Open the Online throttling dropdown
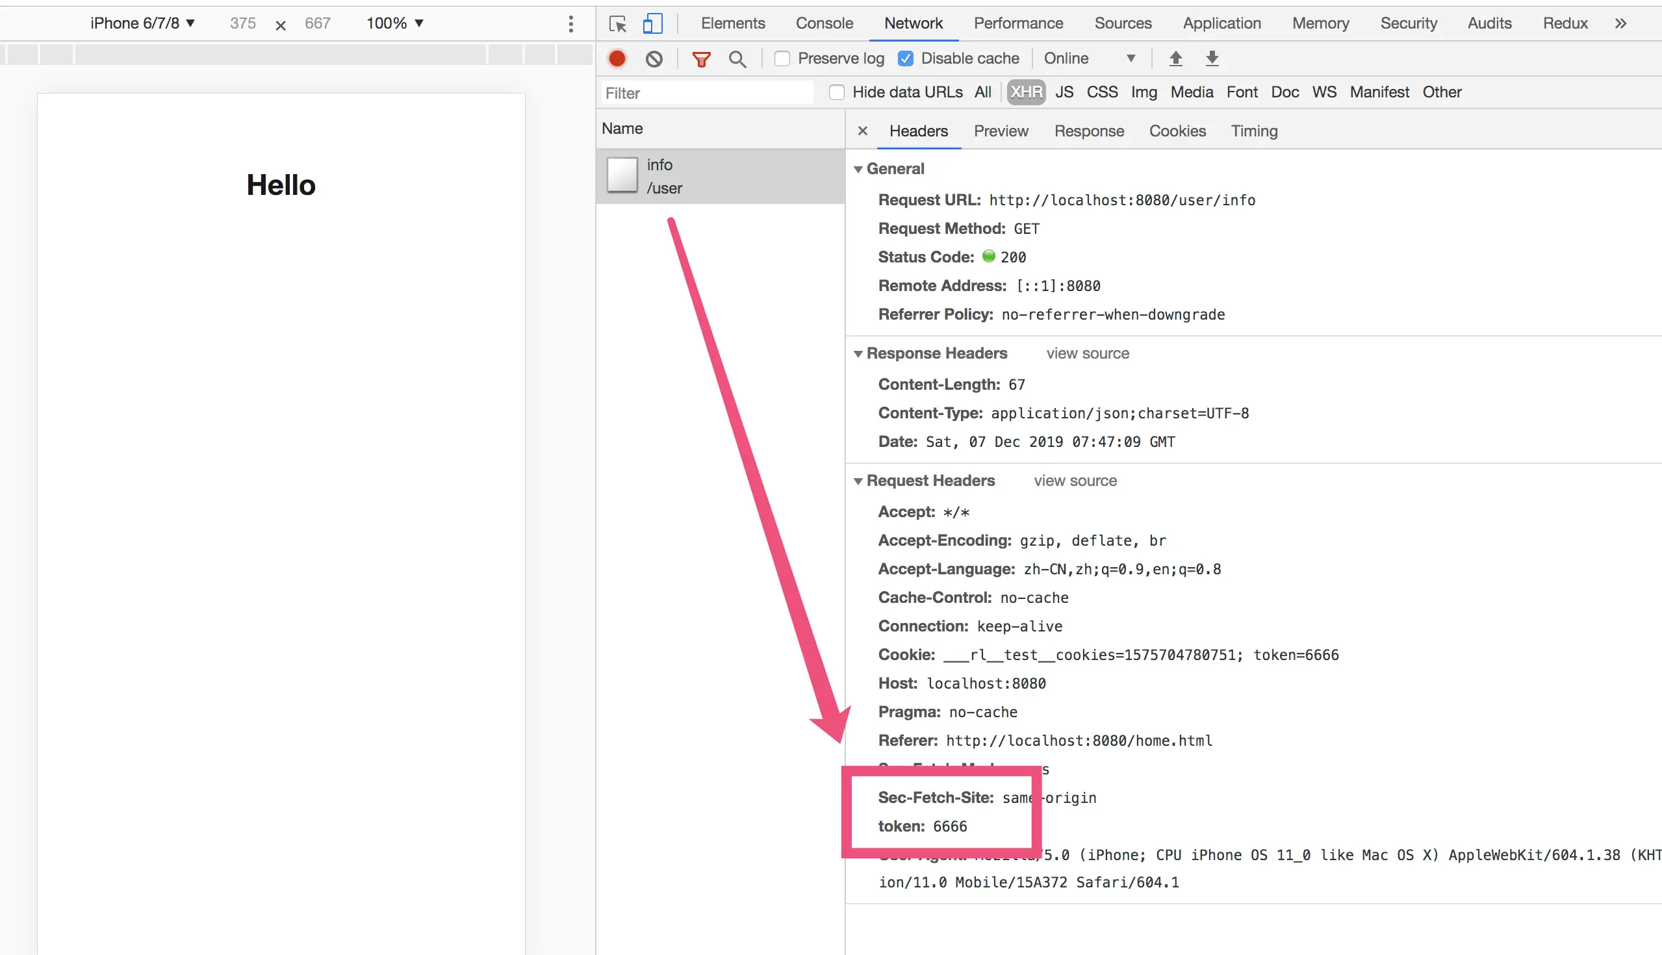The width and height of the screenshot is (1662, 955). pyautogui.click(x=1089, y=58)
